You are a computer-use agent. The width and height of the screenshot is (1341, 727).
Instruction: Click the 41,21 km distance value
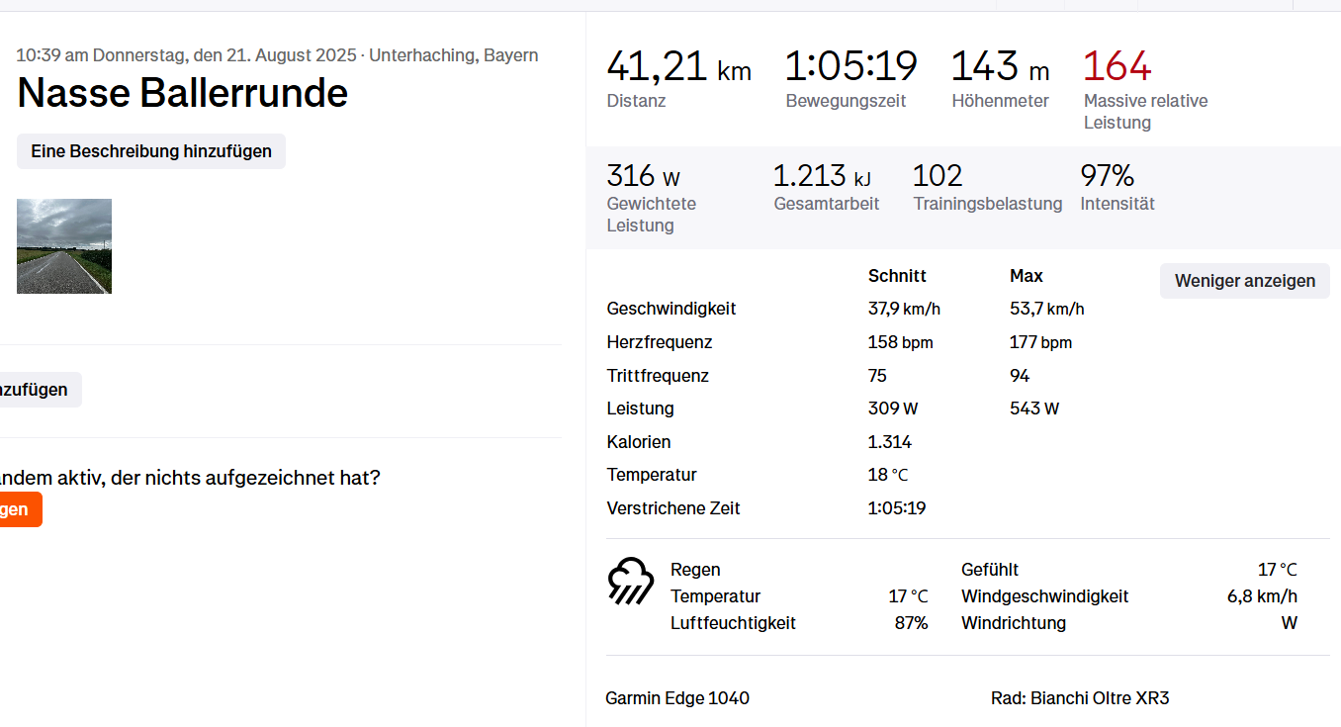678,66
